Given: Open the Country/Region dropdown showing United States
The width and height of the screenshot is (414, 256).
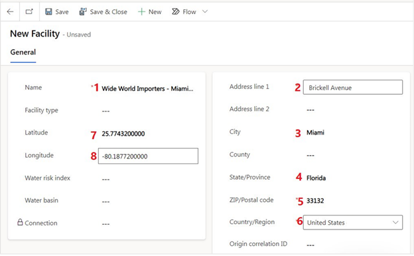Looking at the screenshot, I should point(353,222).
